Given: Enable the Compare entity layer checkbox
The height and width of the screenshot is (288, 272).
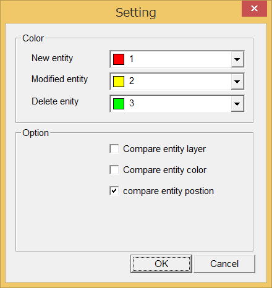Looking at the screenshot, I should (x=114, y=149).
